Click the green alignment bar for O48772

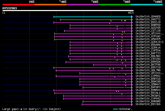[x=96, y=20]
